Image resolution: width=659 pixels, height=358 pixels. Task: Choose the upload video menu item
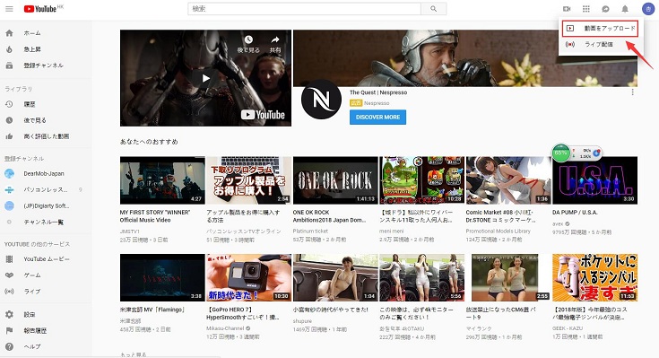point(600,28)
